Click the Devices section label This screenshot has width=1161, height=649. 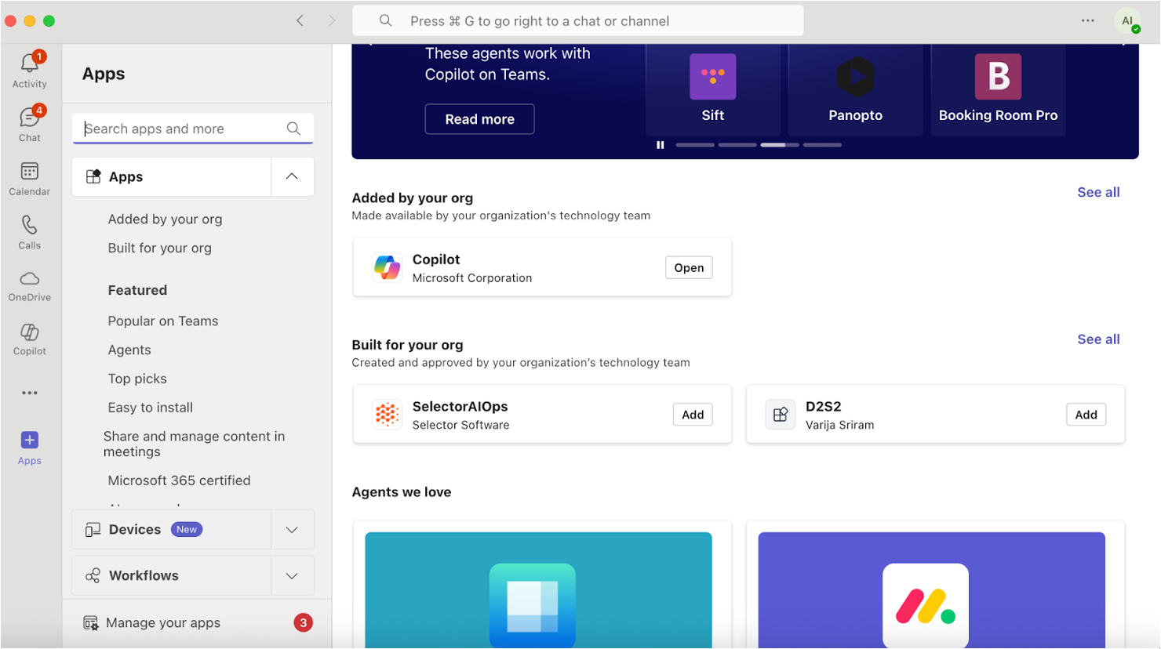click(x=135, y=530)
